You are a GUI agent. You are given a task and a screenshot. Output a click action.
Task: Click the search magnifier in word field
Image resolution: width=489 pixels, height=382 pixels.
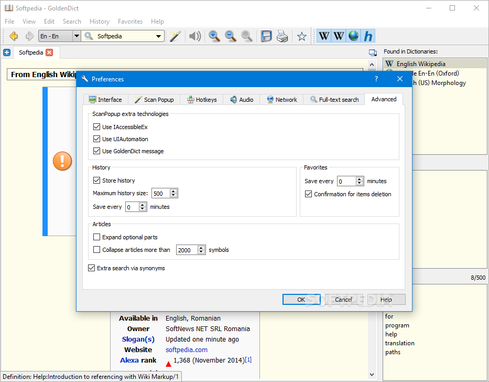pyautogui.click(x=89, y=36)
